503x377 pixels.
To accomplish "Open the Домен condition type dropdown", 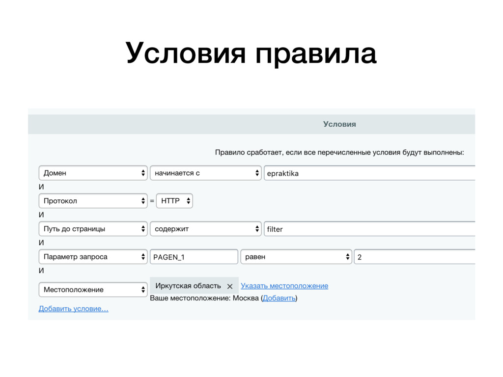I will [93, 173].
